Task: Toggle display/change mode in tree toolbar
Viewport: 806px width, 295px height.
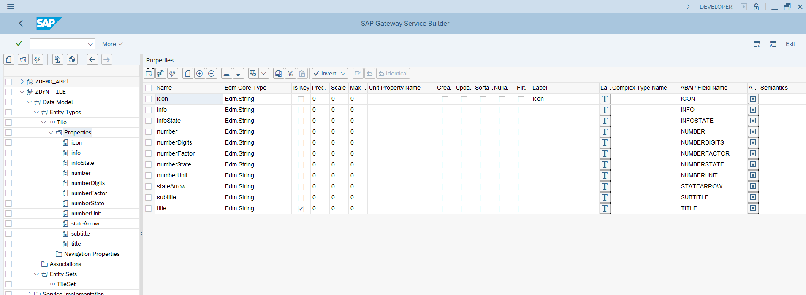Action: pyautogui.click(x=38, y=59)
